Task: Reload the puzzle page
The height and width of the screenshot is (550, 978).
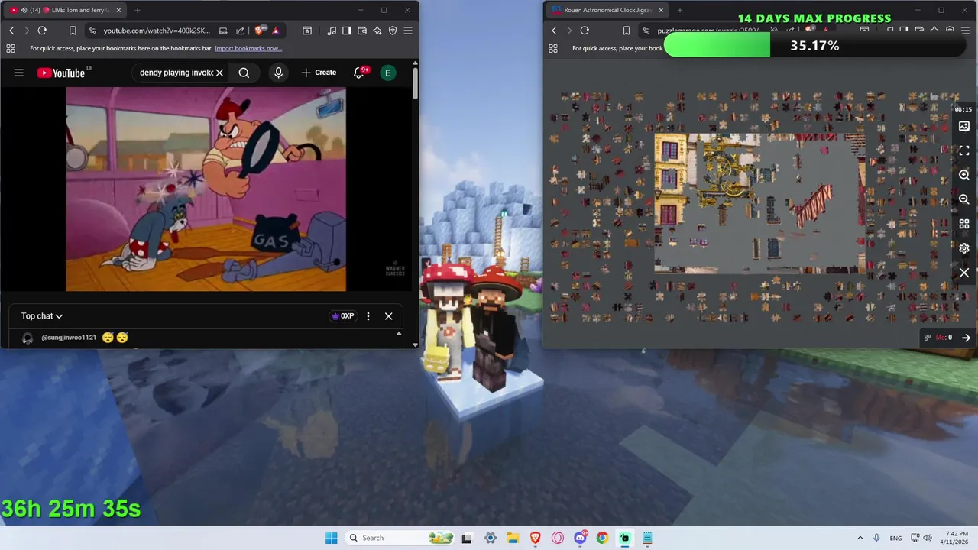Action: tap(585, 31)
